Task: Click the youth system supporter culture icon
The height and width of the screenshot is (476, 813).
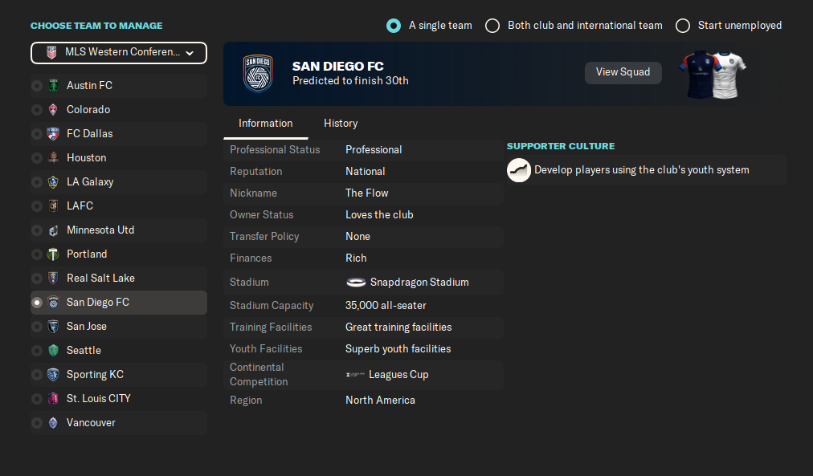Action: pyautogui.click(x=518, y=170)
